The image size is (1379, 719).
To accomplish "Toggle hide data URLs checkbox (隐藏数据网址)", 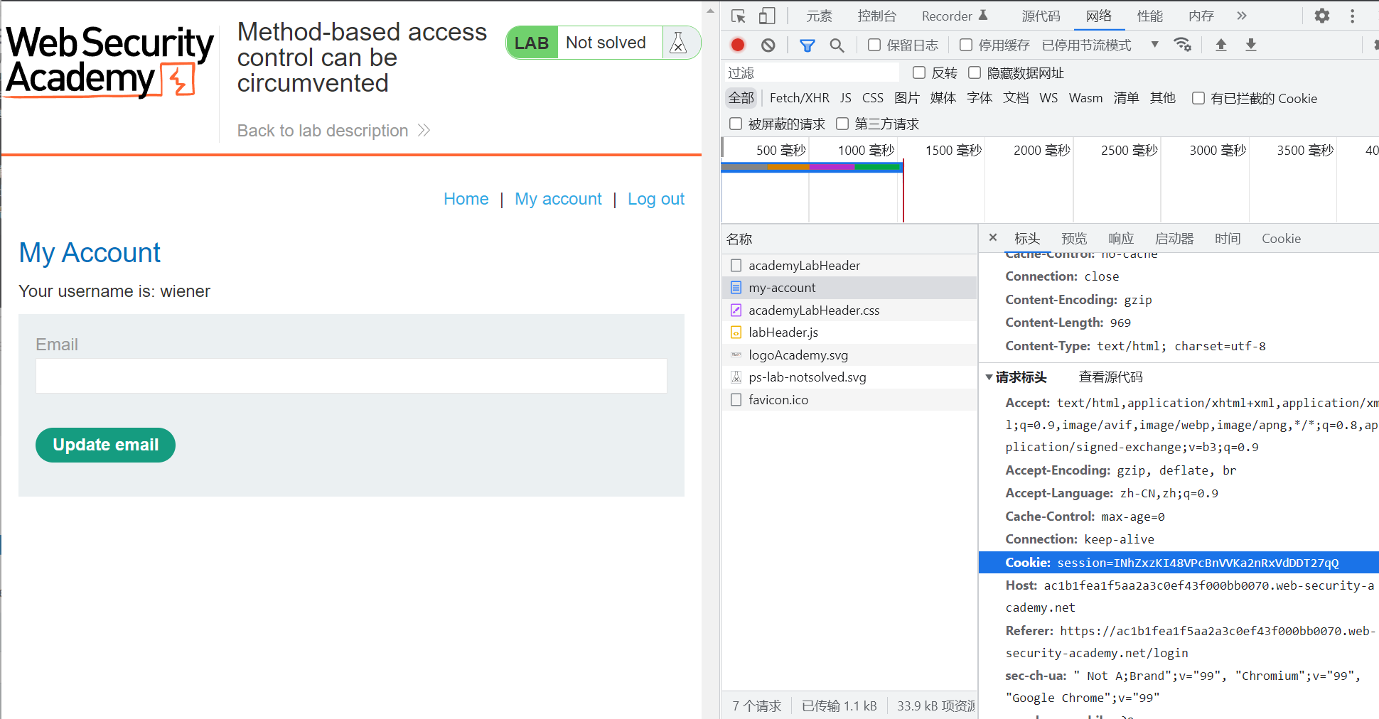I will [975, 72].
